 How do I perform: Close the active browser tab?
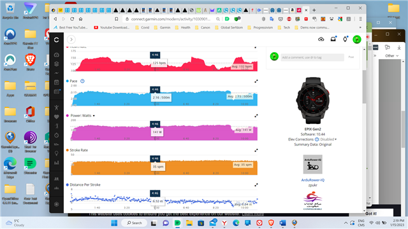(x=306, y=10)
